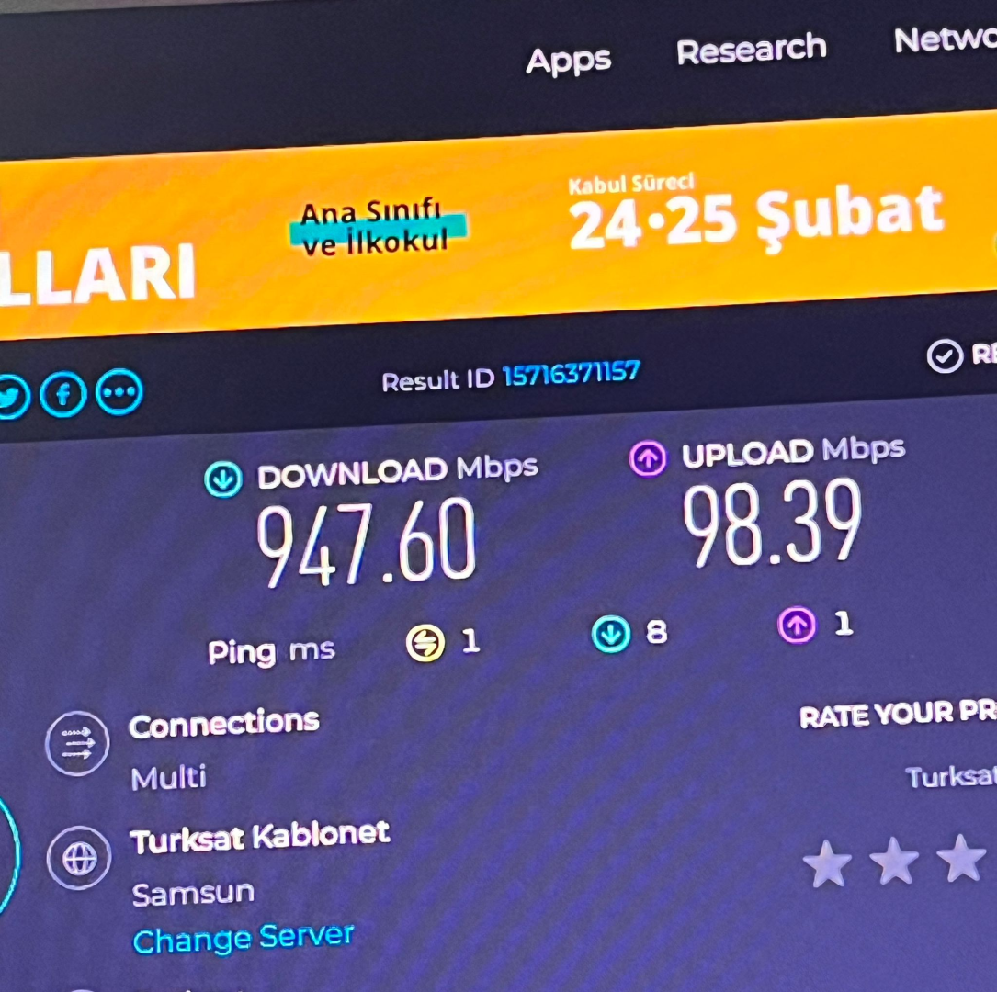The height and width of the screenshot is (992, 997).
Task: Click the yellow idle ping icon
Action: [x=425, y=643]
